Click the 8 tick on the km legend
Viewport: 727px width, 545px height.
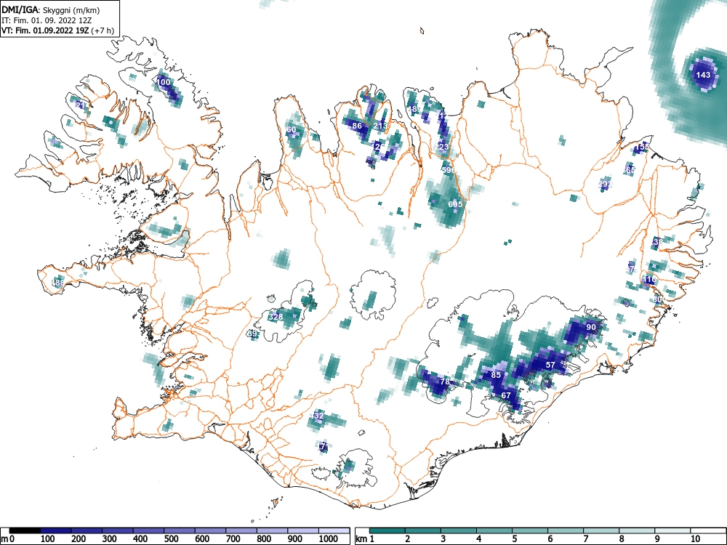tap(622, 539)
